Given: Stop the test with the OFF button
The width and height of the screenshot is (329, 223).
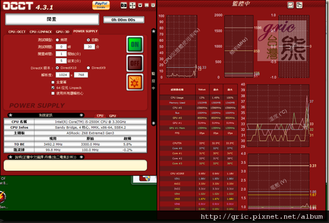Looking at the screenshot, I should 135,63.
